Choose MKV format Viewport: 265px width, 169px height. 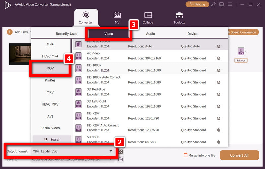point(50,92)
